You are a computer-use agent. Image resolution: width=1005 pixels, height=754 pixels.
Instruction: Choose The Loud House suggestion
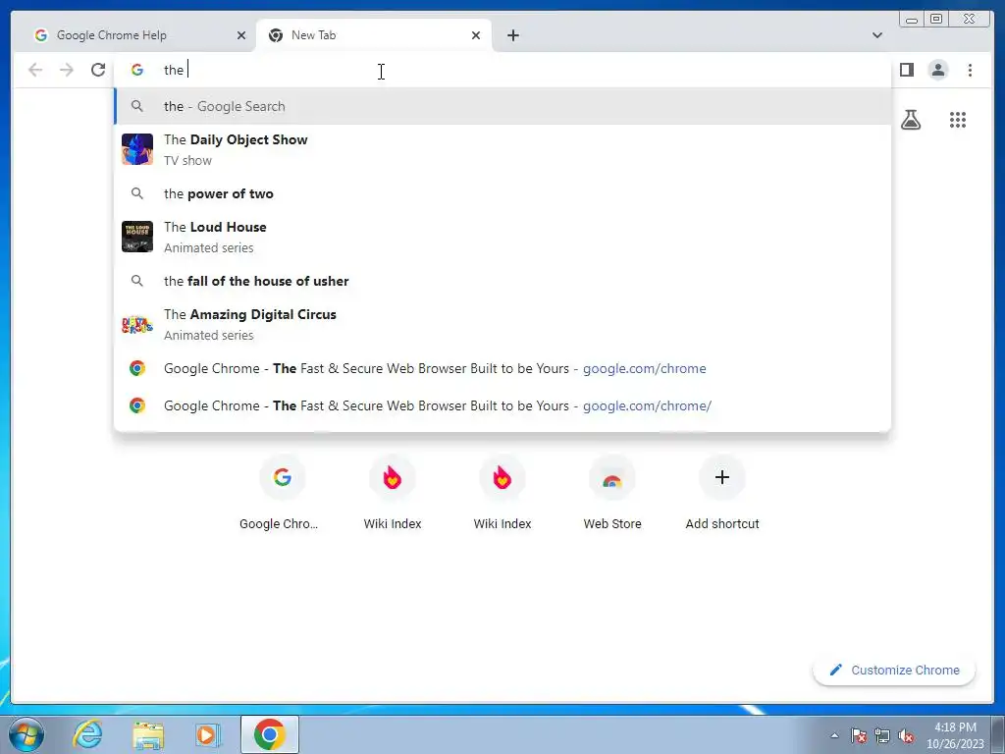click(x=502, y=237)
